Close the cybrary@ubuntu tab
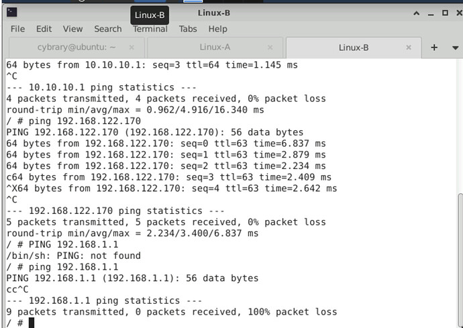Screen dimensions: 463x328 point(132,48)
